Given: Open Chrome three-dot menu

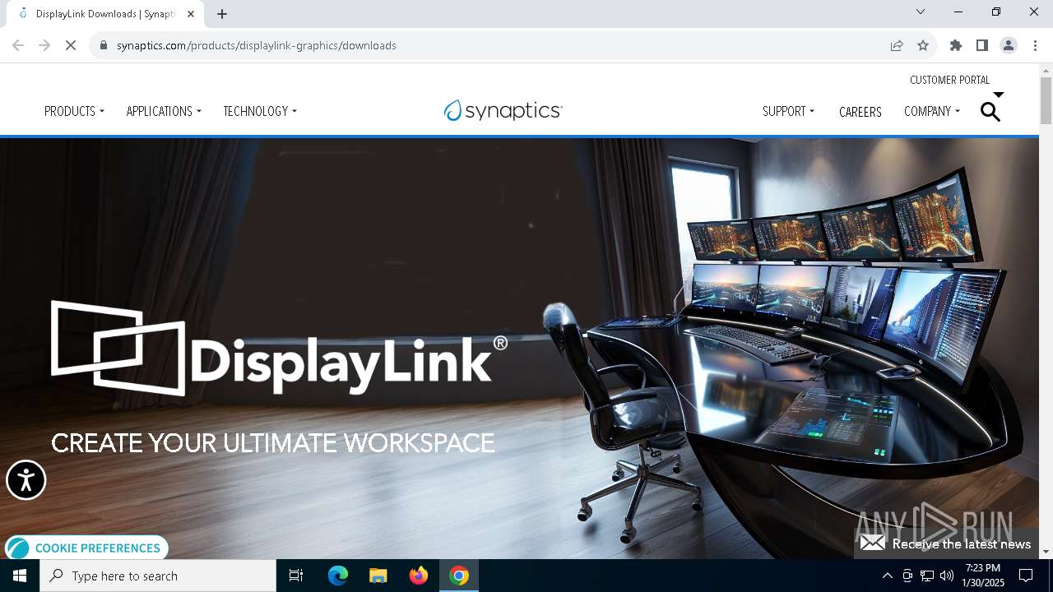Looking at the screenshot, I should click(1035, 45).
